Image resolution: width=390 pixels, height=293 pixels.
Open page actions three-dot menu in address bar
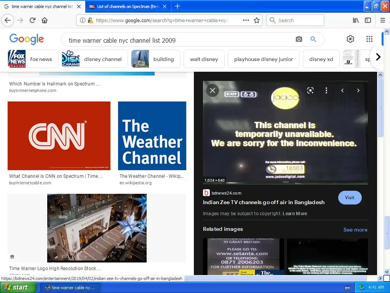(246, 20)
